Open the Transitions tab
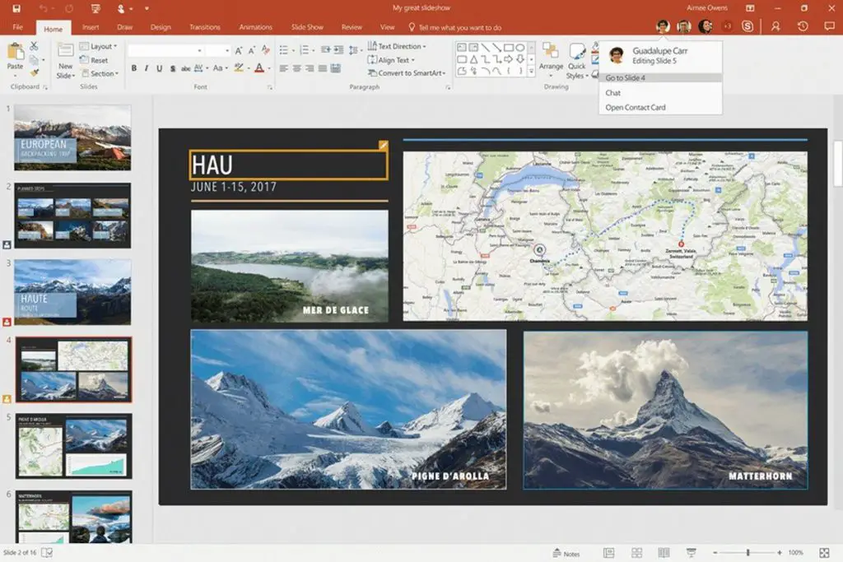 [205, 27]
